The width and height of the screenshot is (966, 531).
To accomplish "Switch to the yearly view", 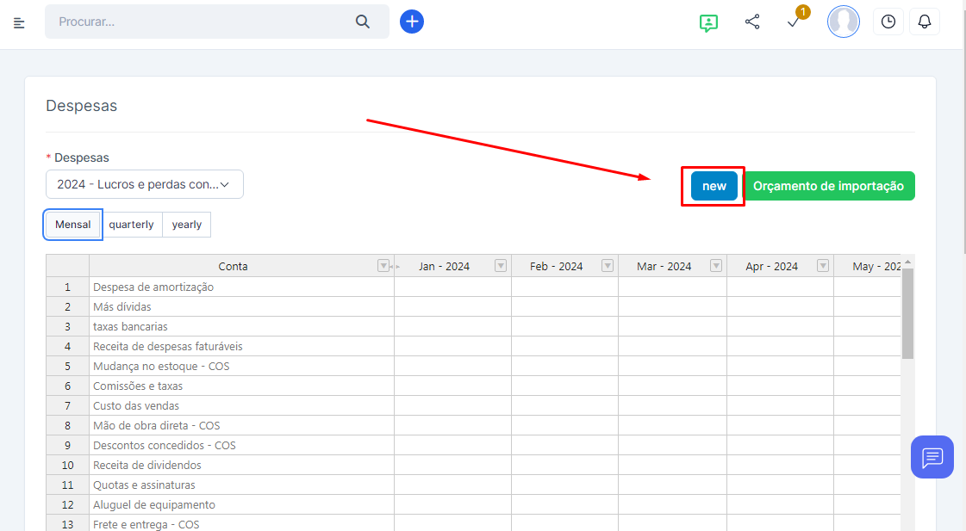I will [x=187, y=225].
